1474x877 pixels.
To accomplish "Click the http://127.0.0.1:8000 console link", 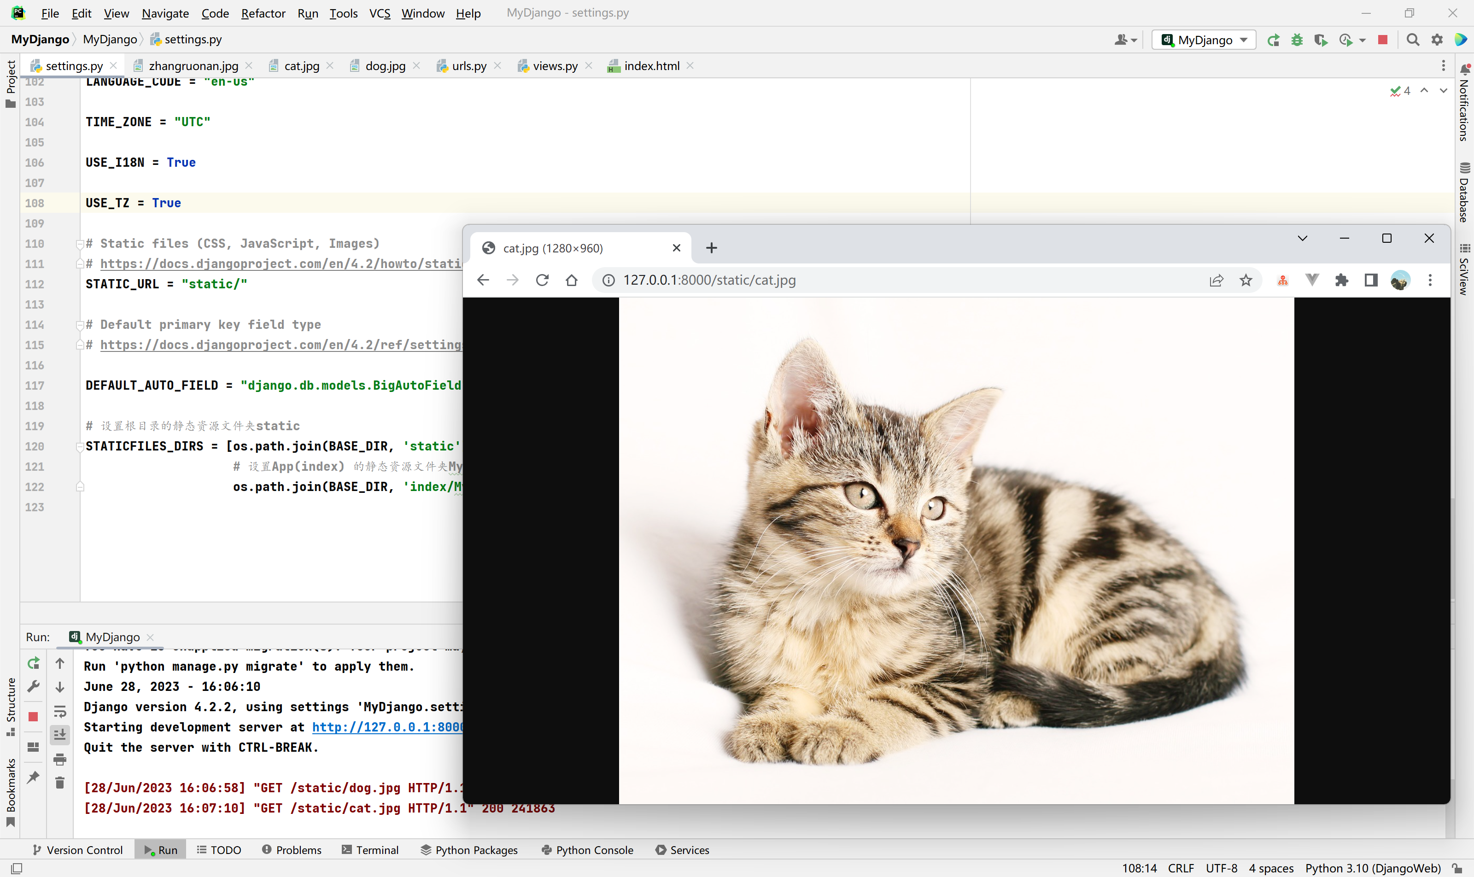I will [387, 727].
